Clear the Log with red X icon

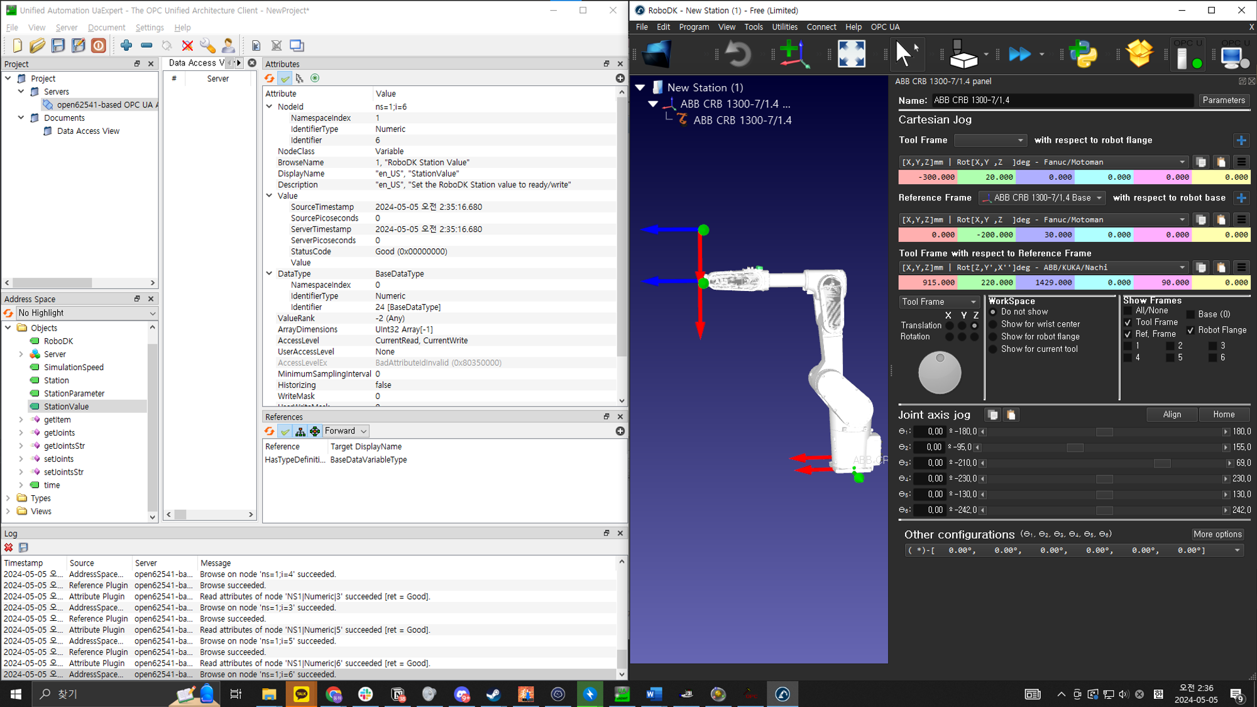9,547
